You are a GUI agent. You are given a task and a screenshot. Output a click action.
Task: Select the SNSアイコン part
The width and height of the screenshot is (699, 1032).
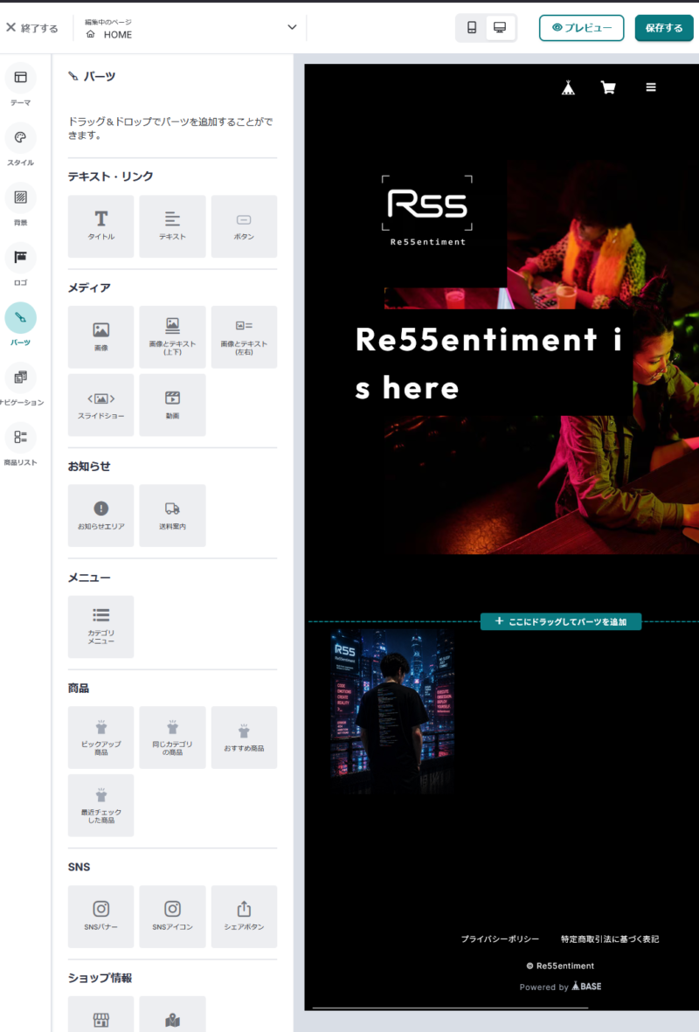point(172,916)
